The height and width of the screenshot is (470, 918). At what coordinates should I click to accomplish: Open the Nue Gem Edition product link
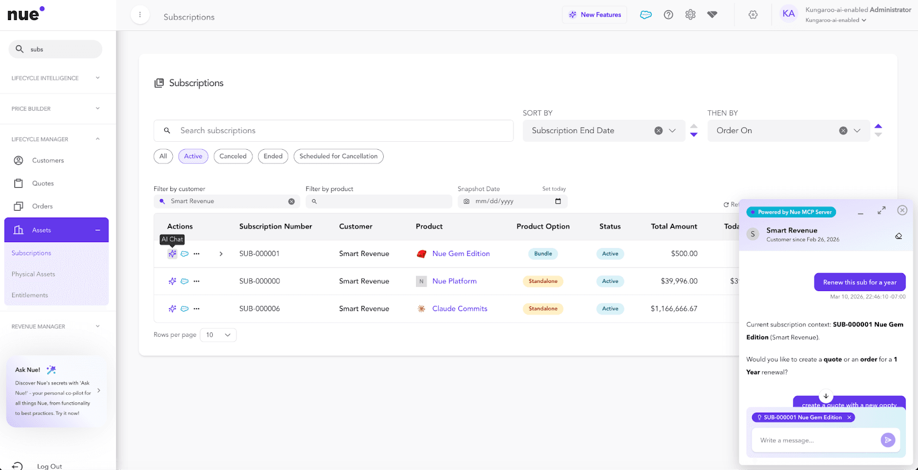(x=461, y=254)
